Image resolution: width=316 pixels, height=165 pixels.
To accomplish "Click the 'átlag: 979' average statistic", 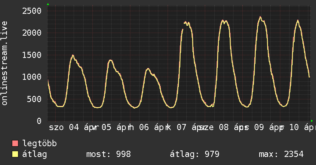I will point(194,154).
